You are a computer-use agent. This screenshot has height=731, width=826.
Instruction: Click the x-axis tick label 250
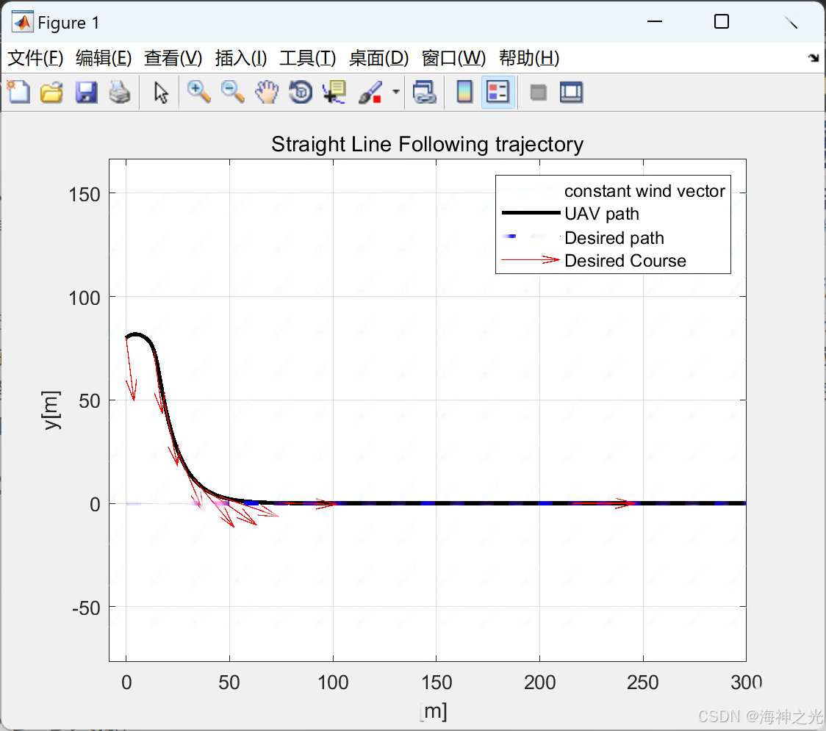pos(643,683)
